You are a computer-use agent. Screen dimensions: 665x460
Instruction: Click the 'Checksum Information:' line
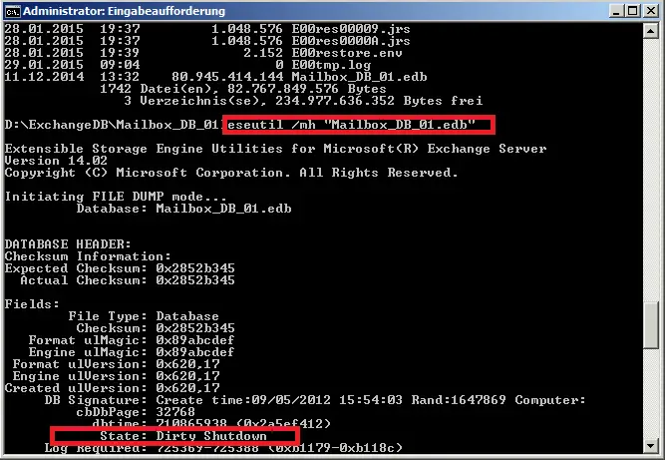coord(88,256)
